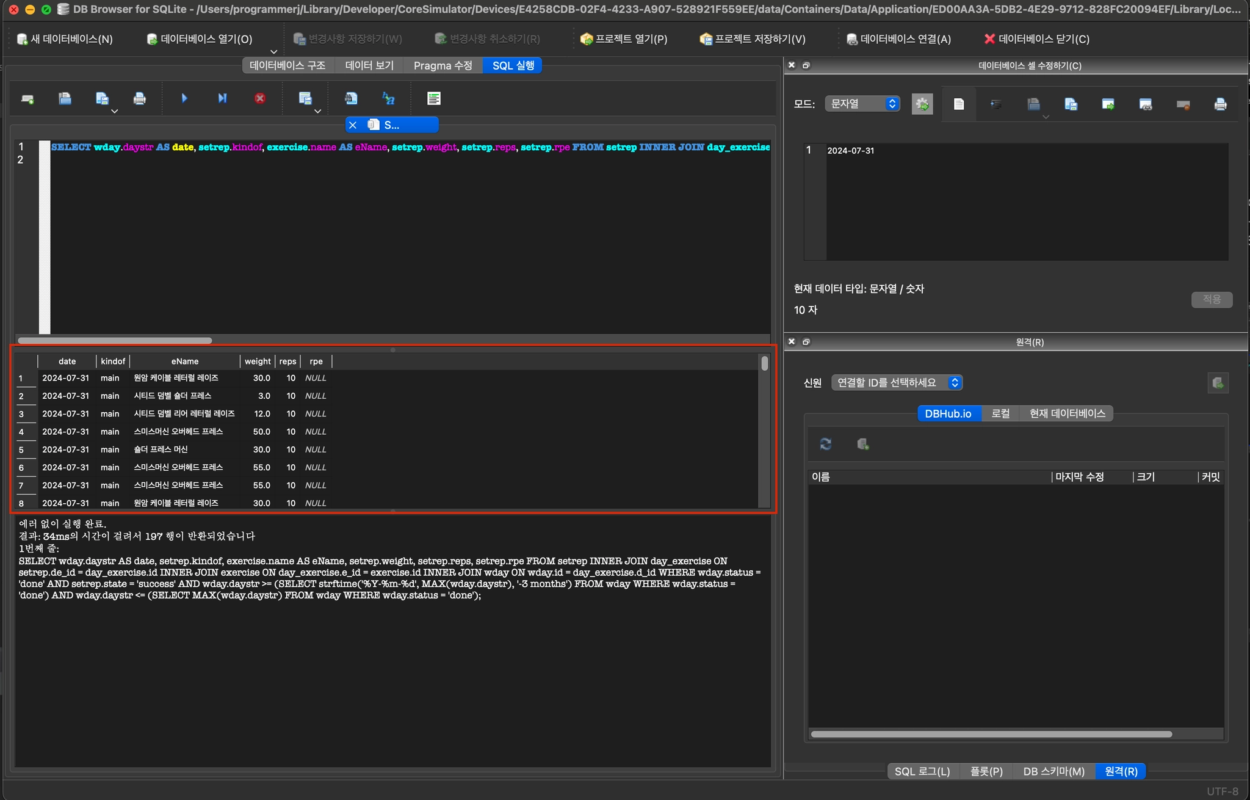Open the 모드 문자열 dropdown
Viewport: 1250px width, 800px height.
862,104
